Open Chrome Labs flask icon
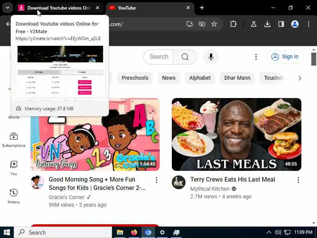This screenshot has width=317, height=238. click(x=253, y=24)
